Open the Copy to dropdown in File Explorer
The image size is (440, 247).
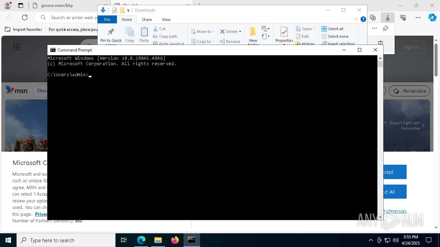(203, 42)
